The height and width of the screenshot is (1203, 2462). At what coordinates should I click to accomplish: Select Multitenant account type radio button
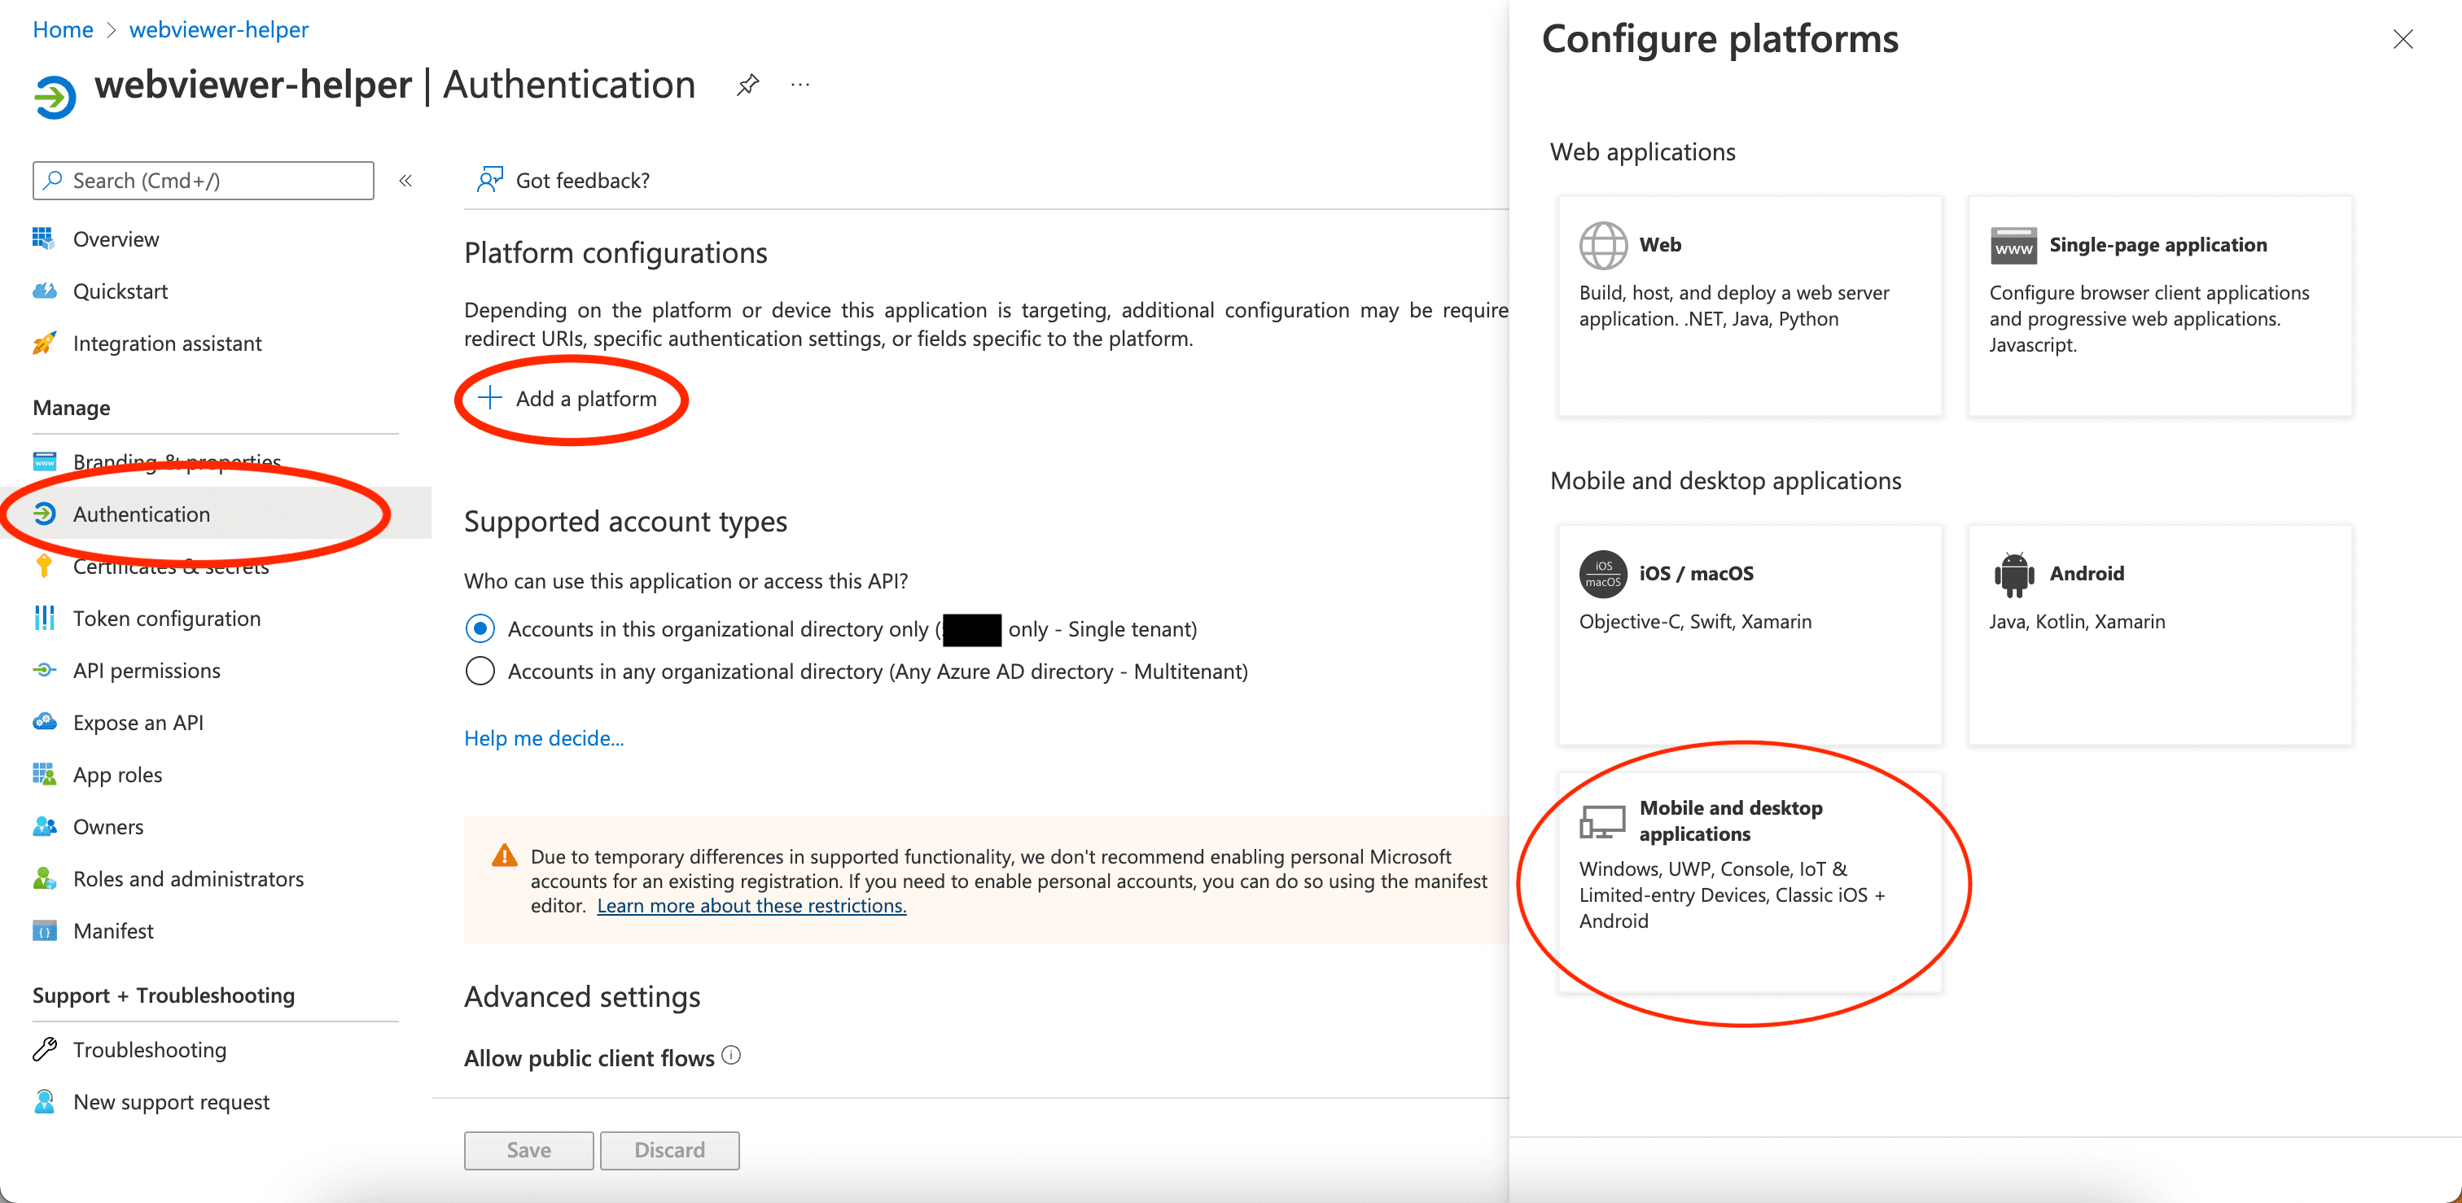[480, 671]
